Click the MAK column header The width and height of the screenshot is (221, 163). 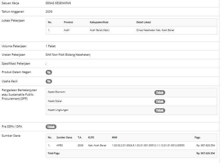pos(114,137)
